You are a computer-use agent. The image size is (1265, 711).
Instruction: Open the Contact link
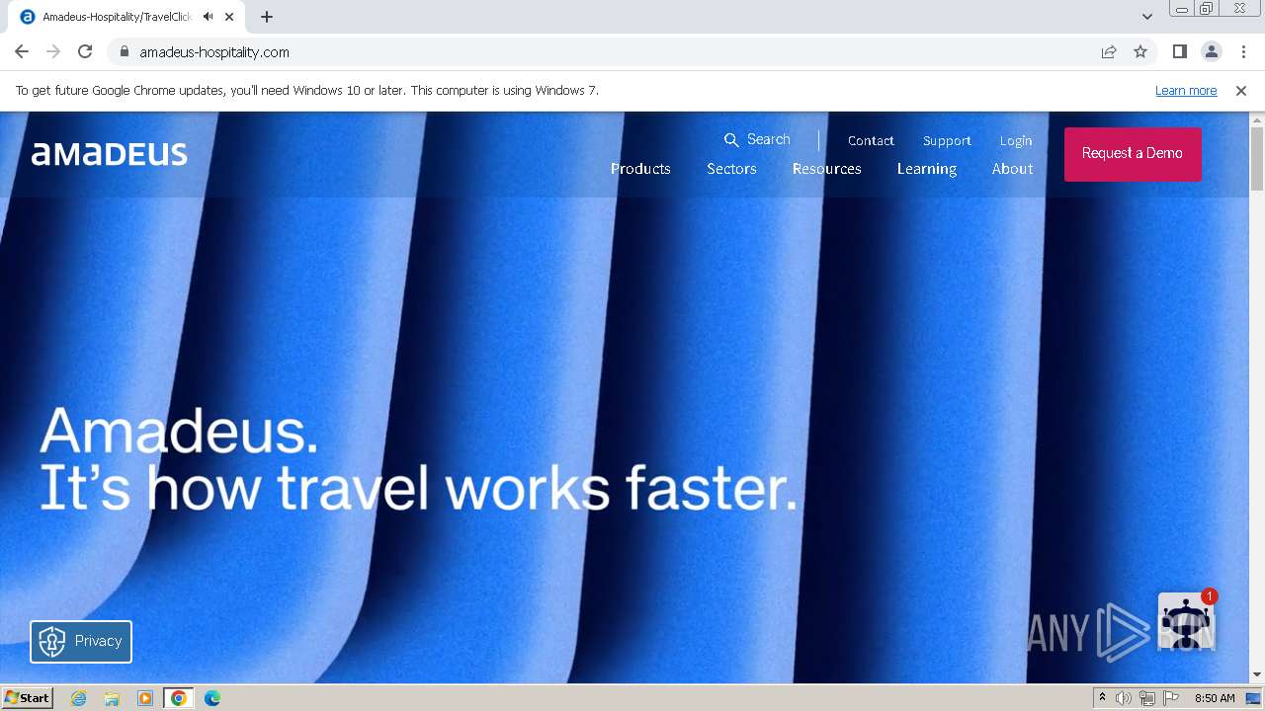[x=871, y=140]
